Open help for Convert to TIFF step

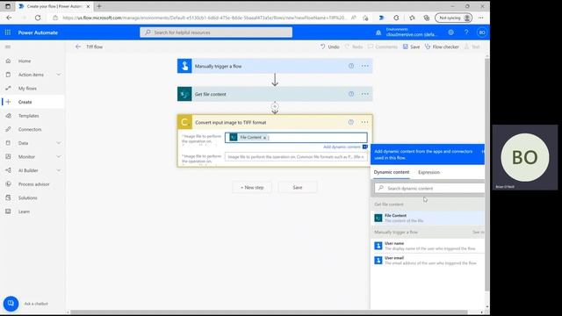pos(351,122)
